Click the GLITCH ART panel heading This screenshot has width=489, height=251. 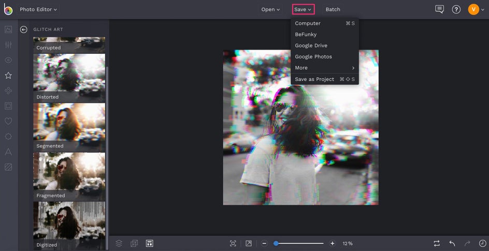click(48, 29)
